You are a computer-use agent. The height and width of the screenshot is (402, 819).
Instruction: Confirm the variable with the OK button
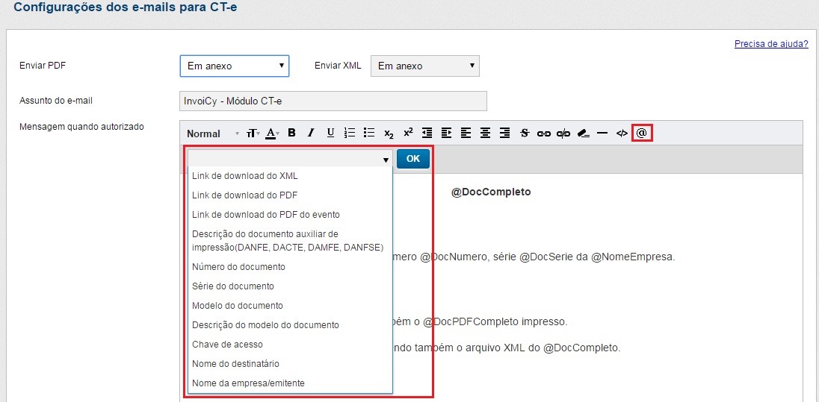(x=413, y=159)
